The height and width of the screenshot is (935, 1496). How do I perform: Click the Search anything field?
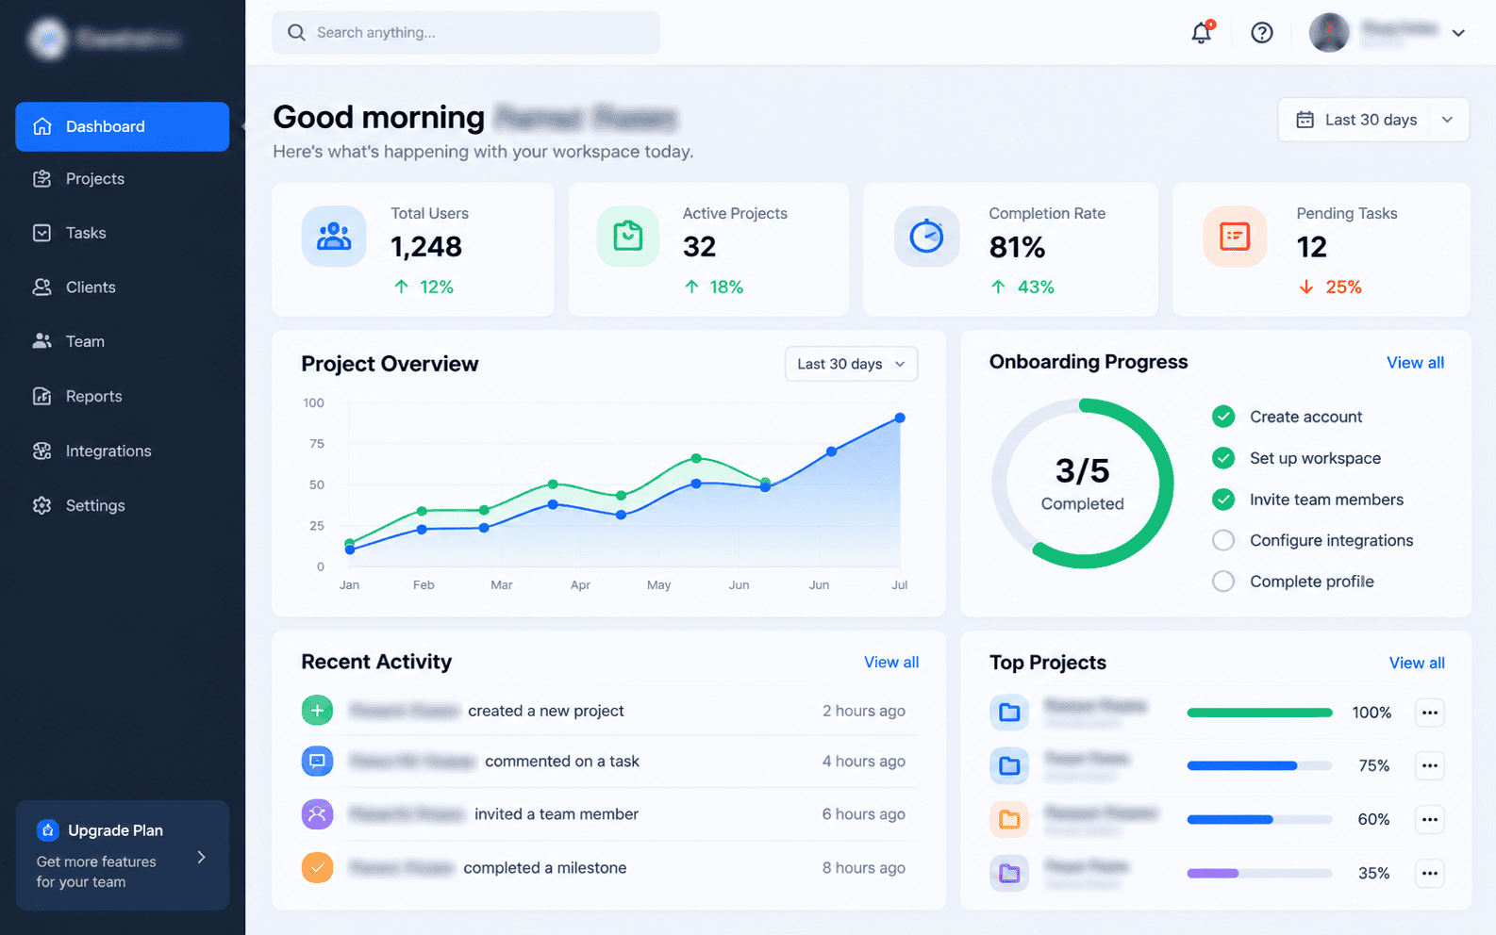[466, 32]
